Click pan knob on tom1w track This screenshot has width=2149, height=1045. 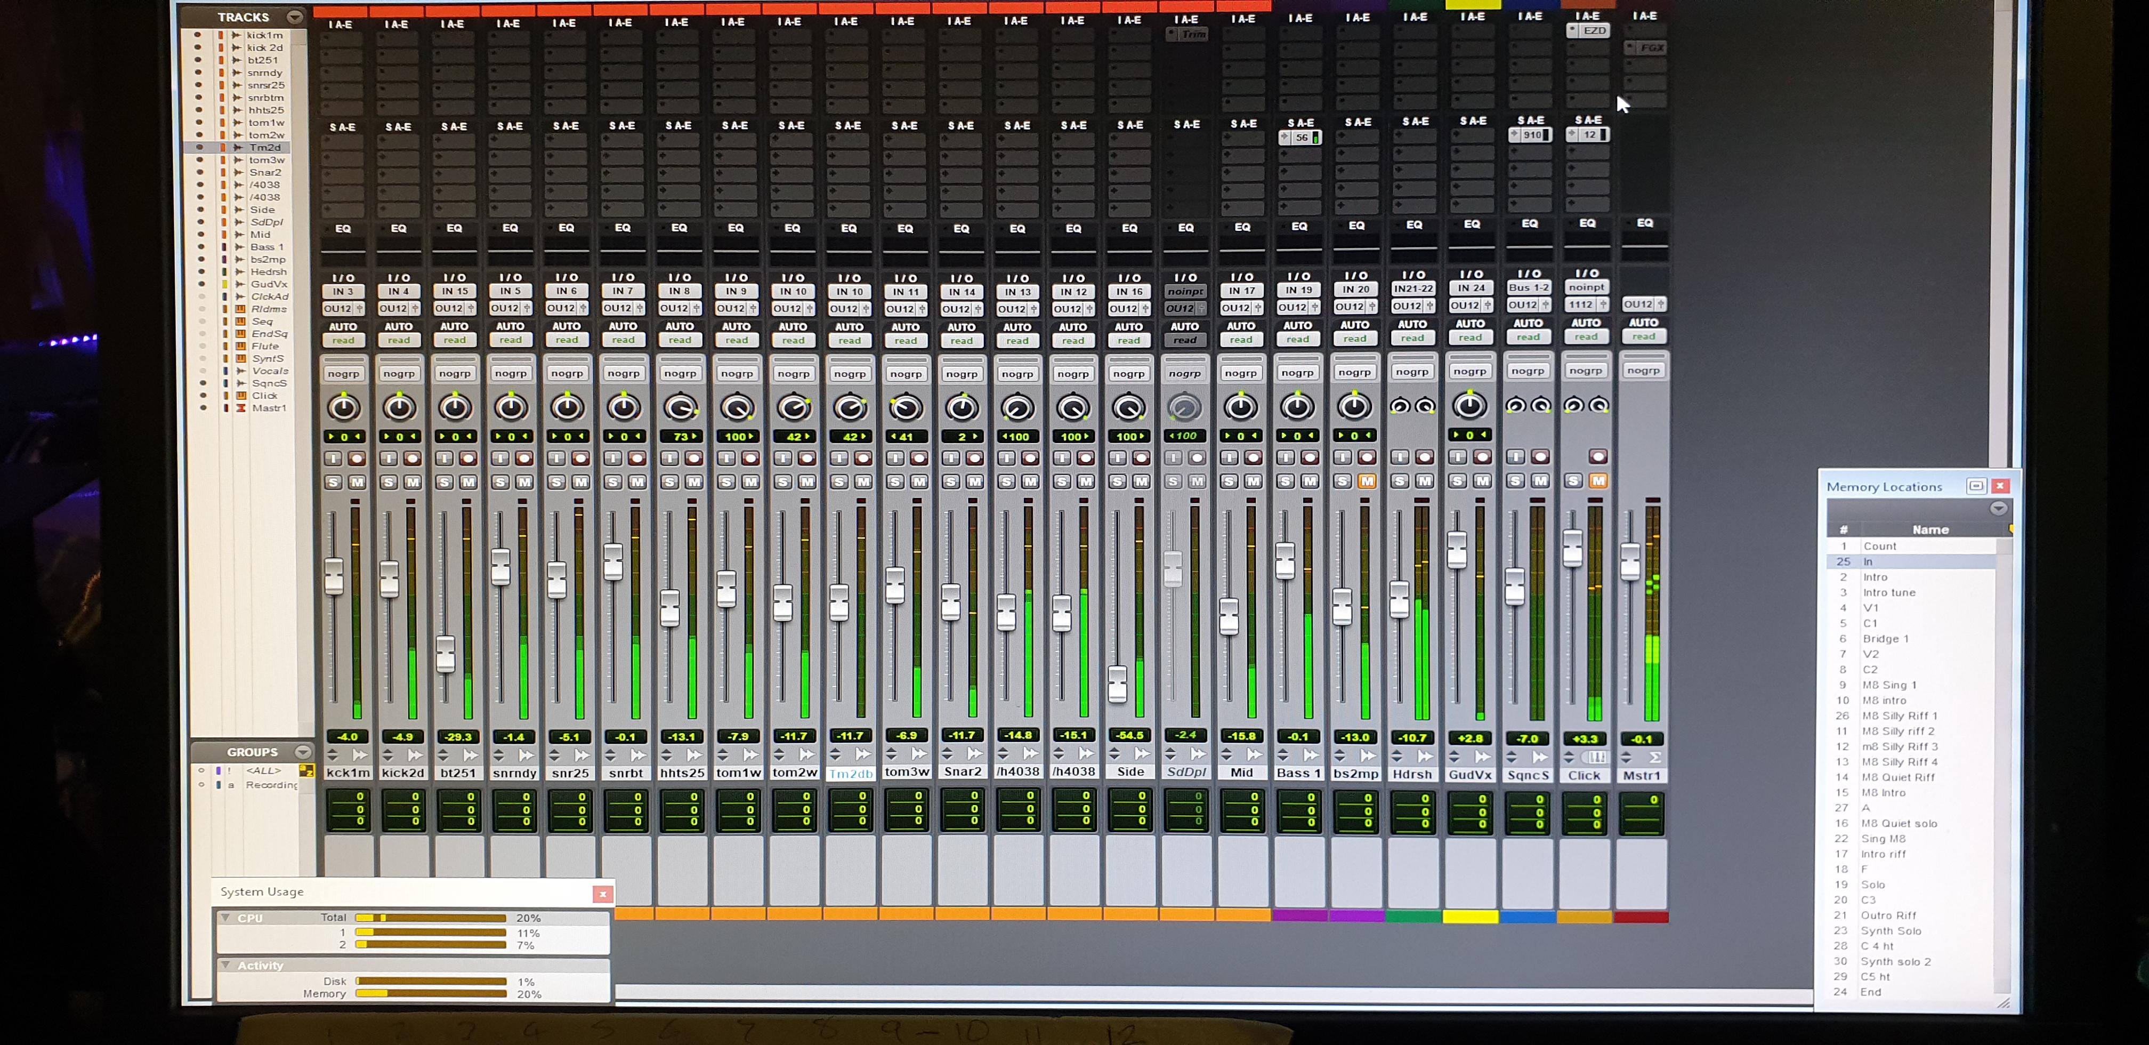pos(738,407)
